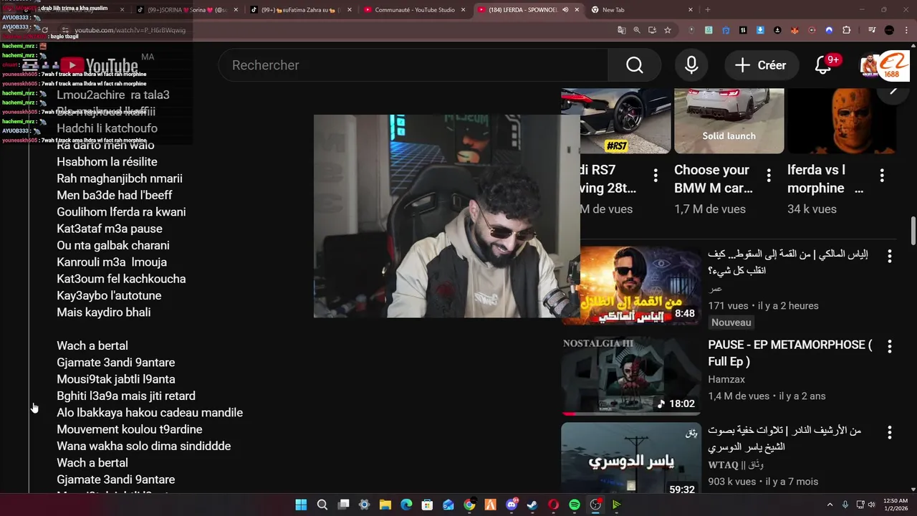Screen dimensions: 917x516
Task: Open Windows Start menu
Action: pos(301,505)
